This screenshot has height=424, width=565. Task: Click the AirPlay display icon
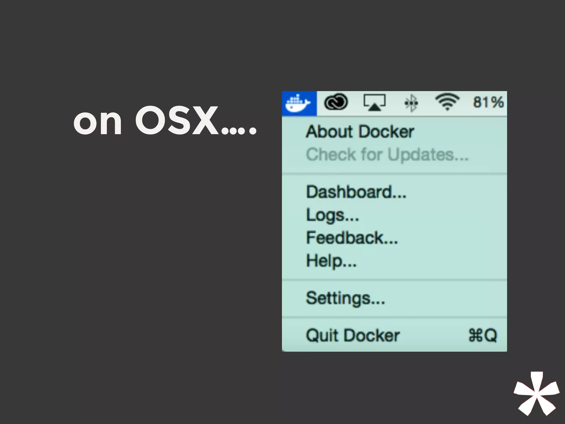374,103
